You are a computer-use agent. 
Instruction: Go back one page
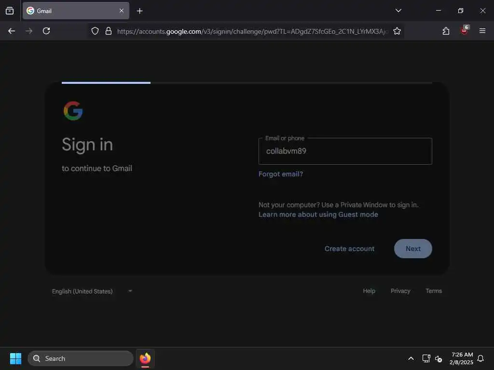[12, 31]
